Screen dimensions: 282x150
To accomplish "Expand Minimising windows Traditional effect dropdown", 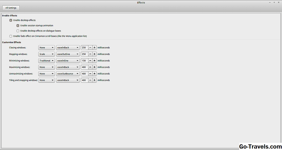I will [x=47, y=61].
